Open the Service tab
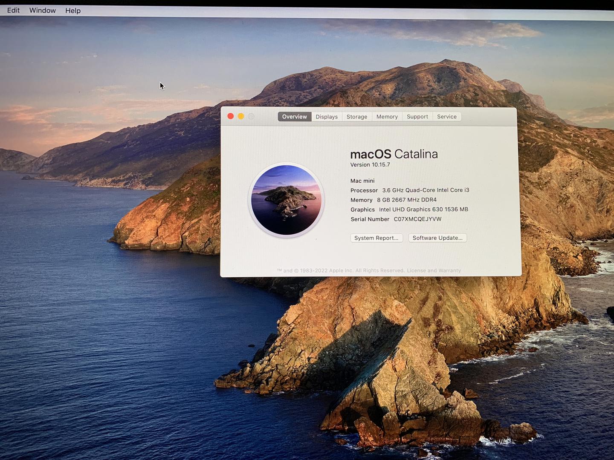This screenshot has height=460, width=614. tap(447, 117)
